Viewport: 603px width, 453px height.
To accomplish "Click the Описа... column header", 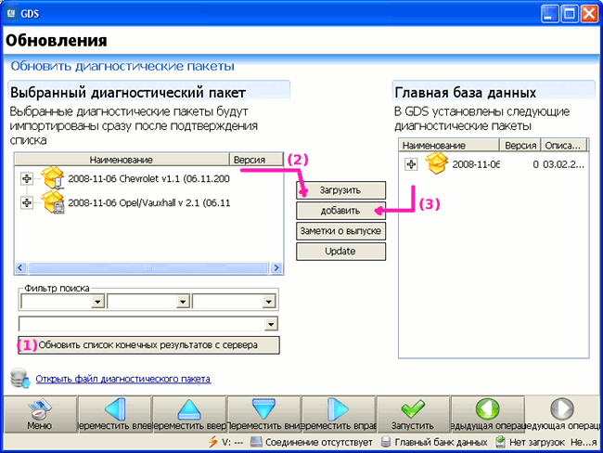I will click(564, 145).
